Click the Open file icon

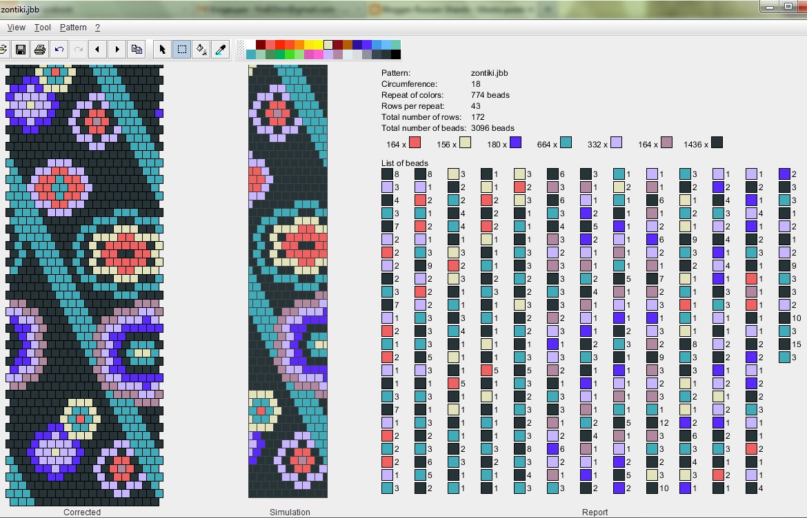click(3, 50)
